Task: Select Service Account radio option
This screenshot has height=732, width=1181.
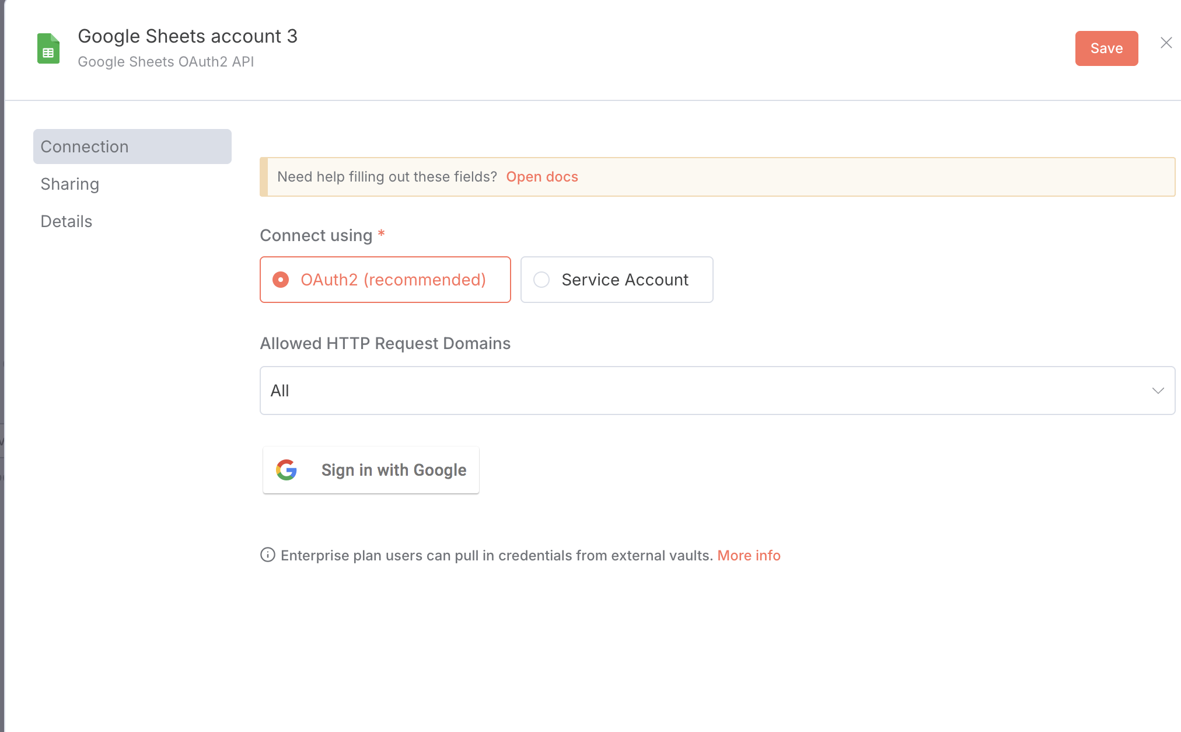Action: pos(541,280)
